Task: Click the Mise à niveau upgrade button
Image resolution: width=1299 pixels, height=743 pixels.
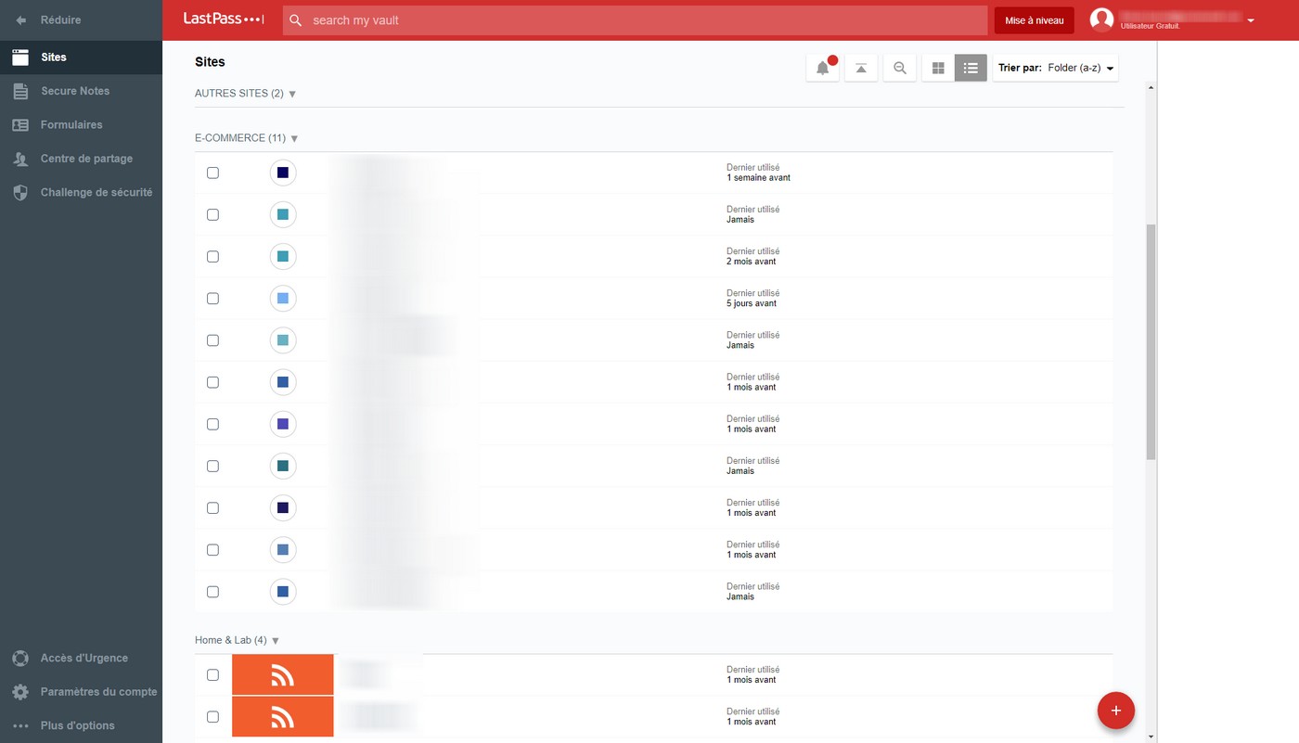Action: pyautogui.click(x=1035, y=20)
